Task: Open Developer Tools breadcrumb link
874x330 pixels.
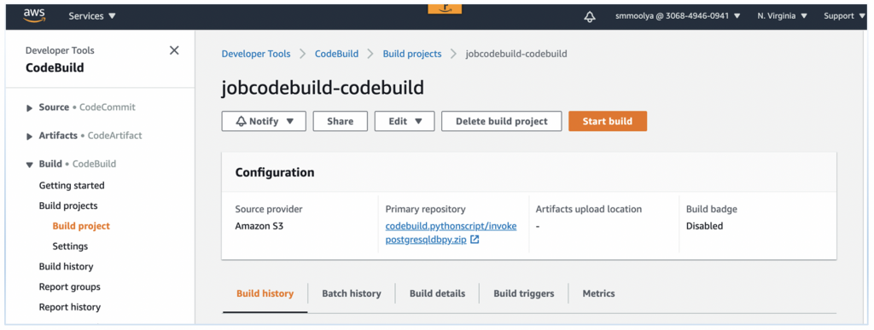Action: coord(256,54)
